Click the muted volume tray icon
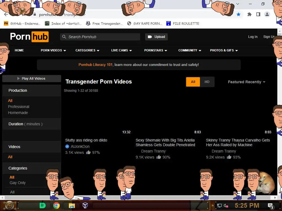Viewport: 282px width, 211px height. (x=226, y=206)
